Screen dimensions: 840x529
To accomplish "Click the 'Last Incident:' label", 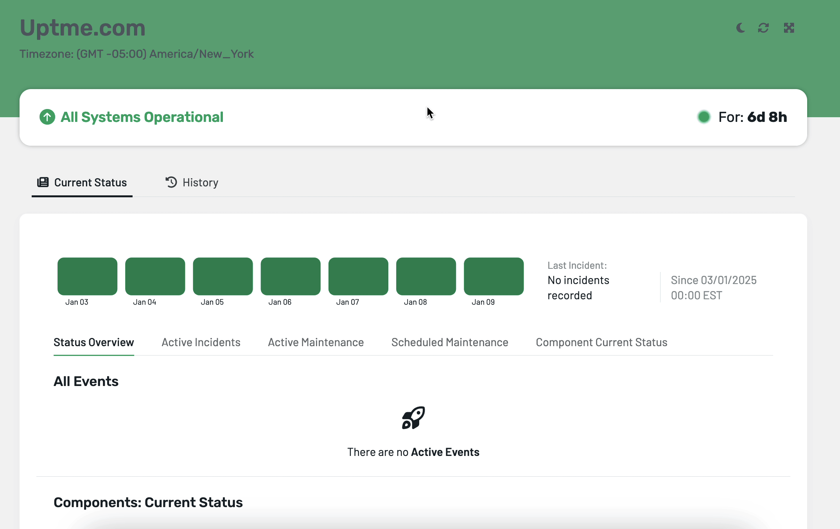I will (x=577, y=265).
